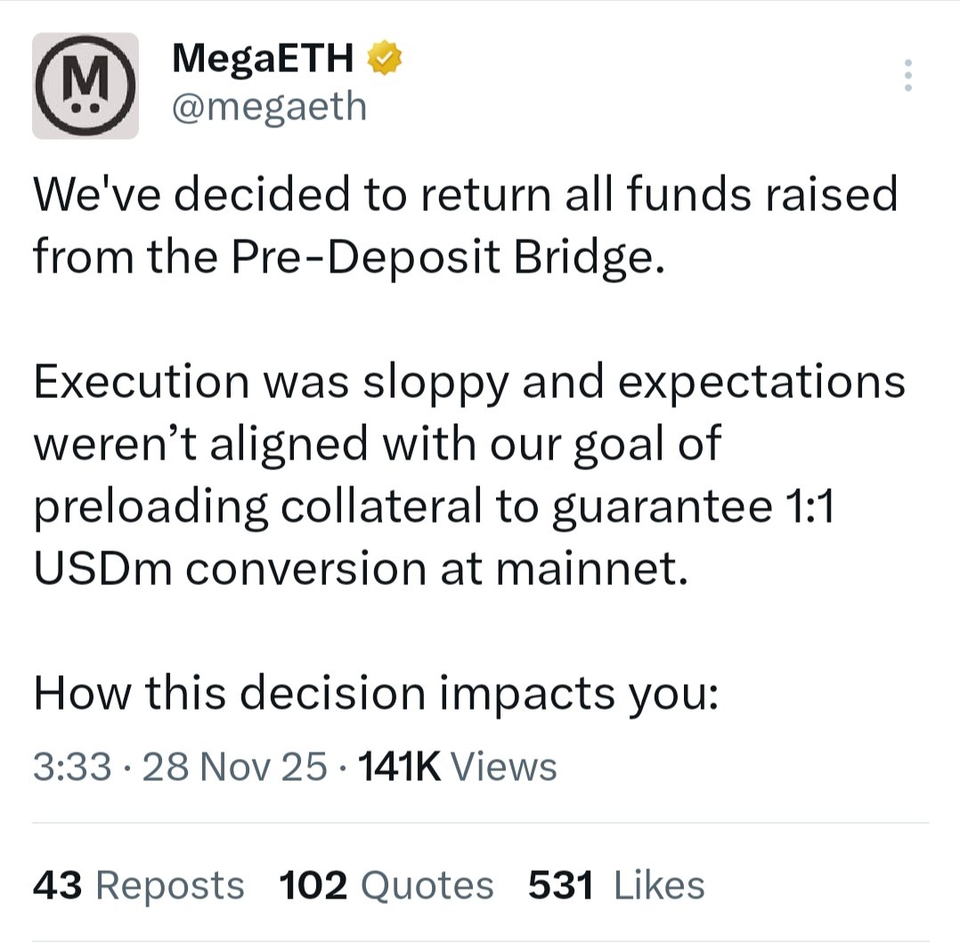
Task: Open the @megaeth handle link
Action: coord(270,107)
